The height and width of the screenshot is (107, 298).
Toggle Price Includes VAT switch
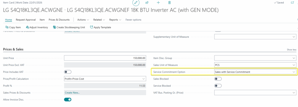68,72
